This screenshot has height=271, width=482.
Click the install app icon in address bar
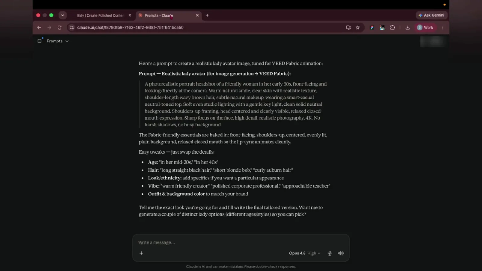click(349, 27)
